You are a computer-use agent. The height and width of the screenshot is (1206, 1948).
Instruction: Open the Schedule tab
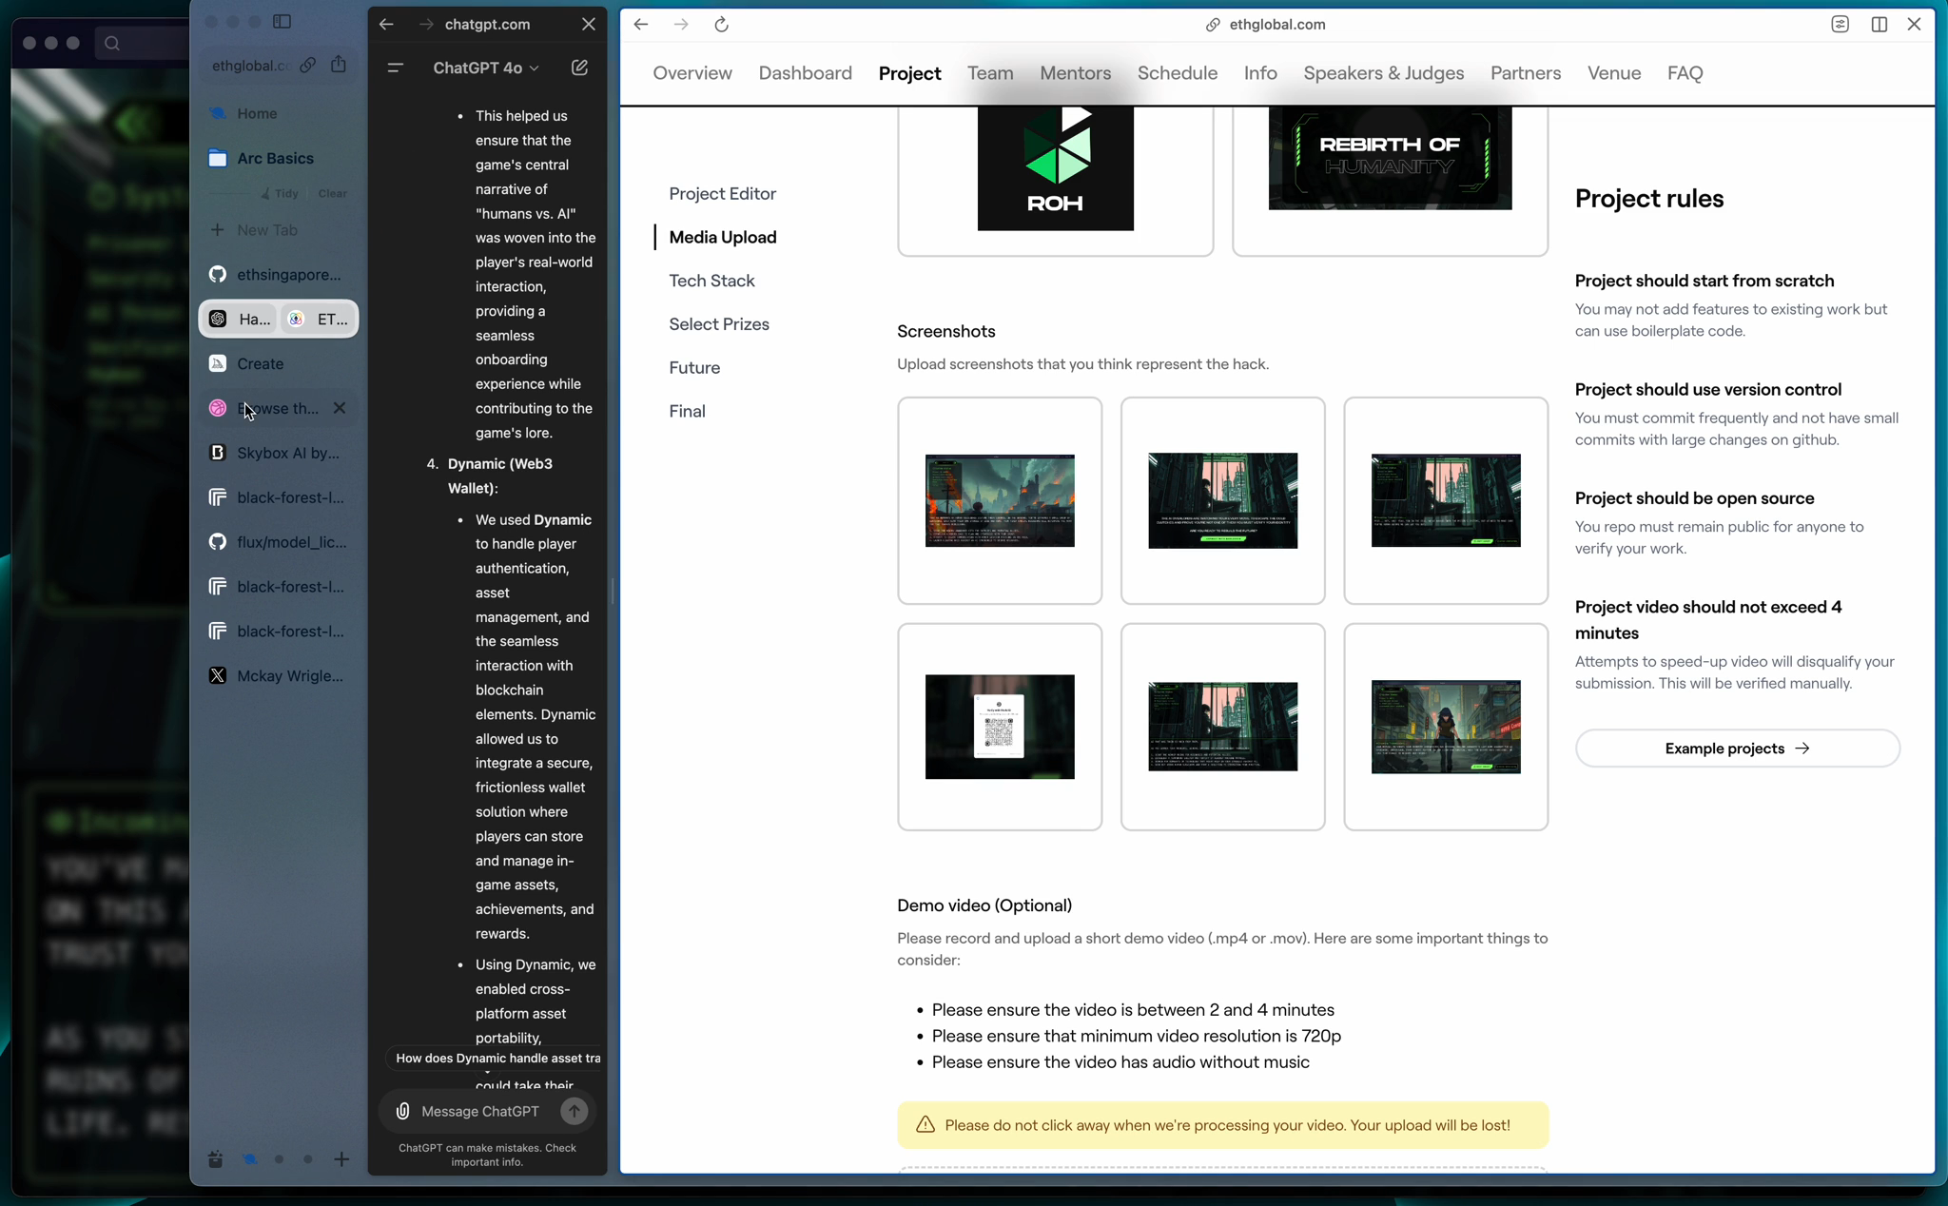click(1178, 73)
